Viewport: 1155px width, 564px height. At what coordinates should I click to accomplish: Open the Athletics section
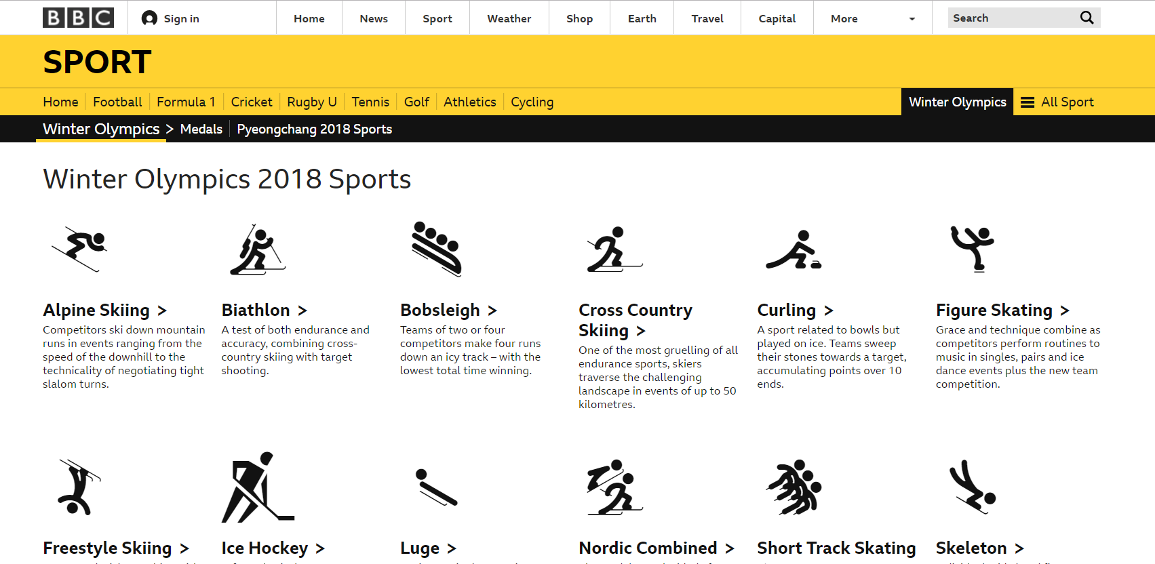tap(470, 102)
